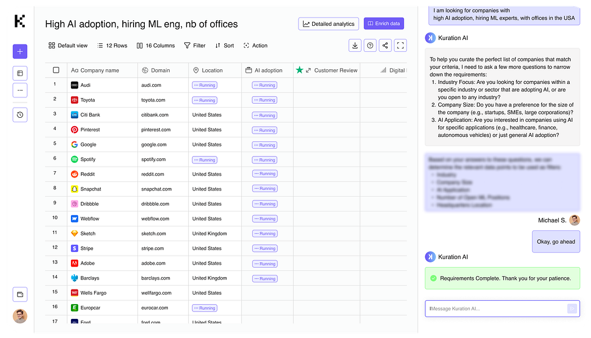The height and width of the screenshot is (338, 591).
Task: Open the 12 Rows control
Action: pyautogui.click(x=112, y=46)
